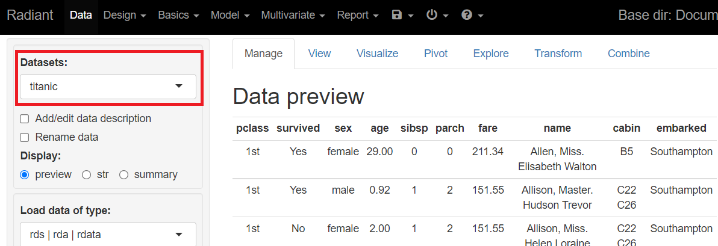The image size is (718, 246).
Task: Select the preview display radio button
Action: pyautogui.click(x=25, y=175)
